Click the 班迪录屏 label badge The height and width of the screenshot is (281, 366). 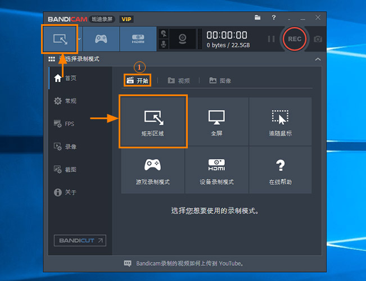tap(102, 19)
